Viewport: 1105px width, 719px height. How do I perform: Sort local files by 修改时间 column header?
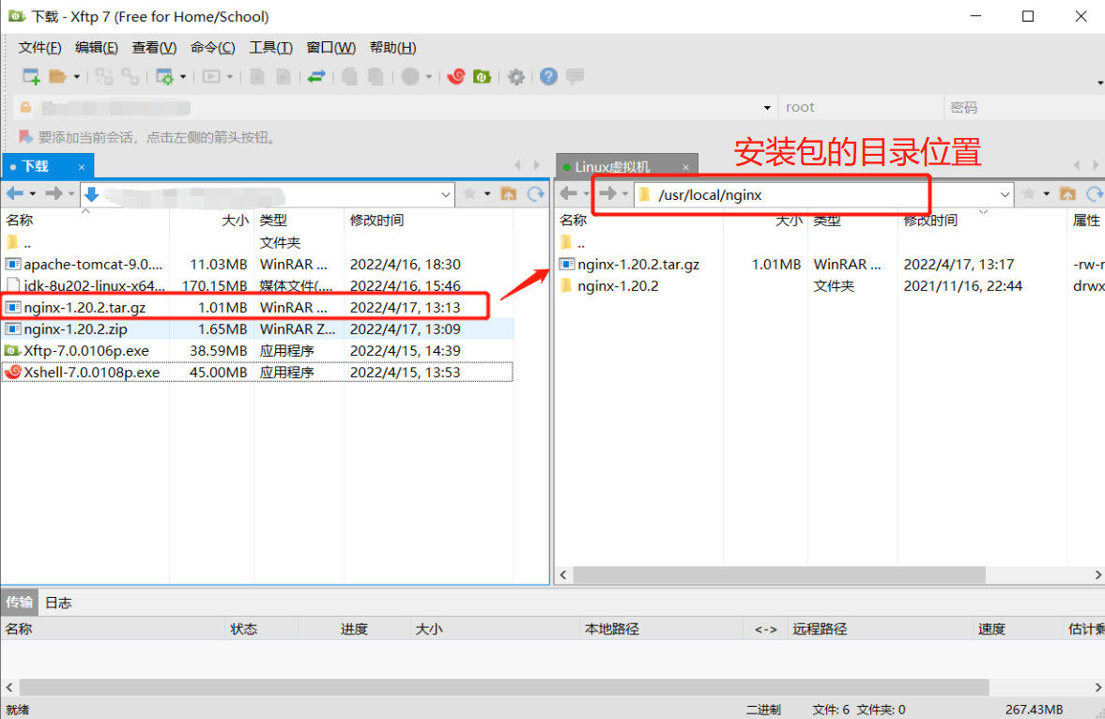point(428,220)
